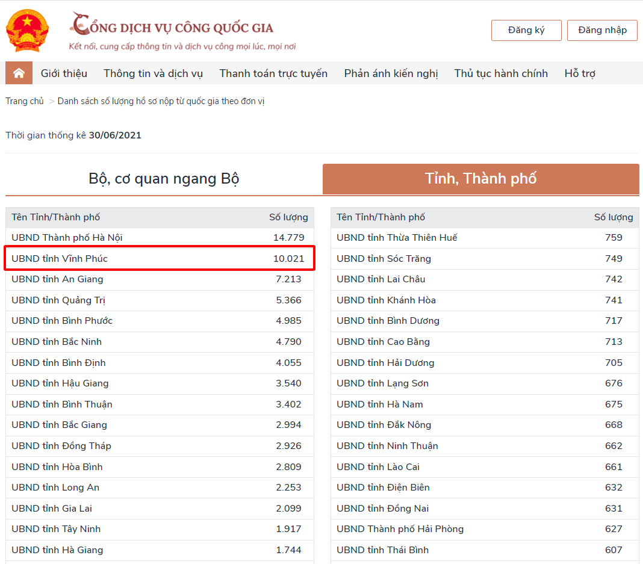This screenshot has width=643, height=564.
Task: Switch to Bộ, cơ quan ngang Bộ tab
Action: pos(164,179)
